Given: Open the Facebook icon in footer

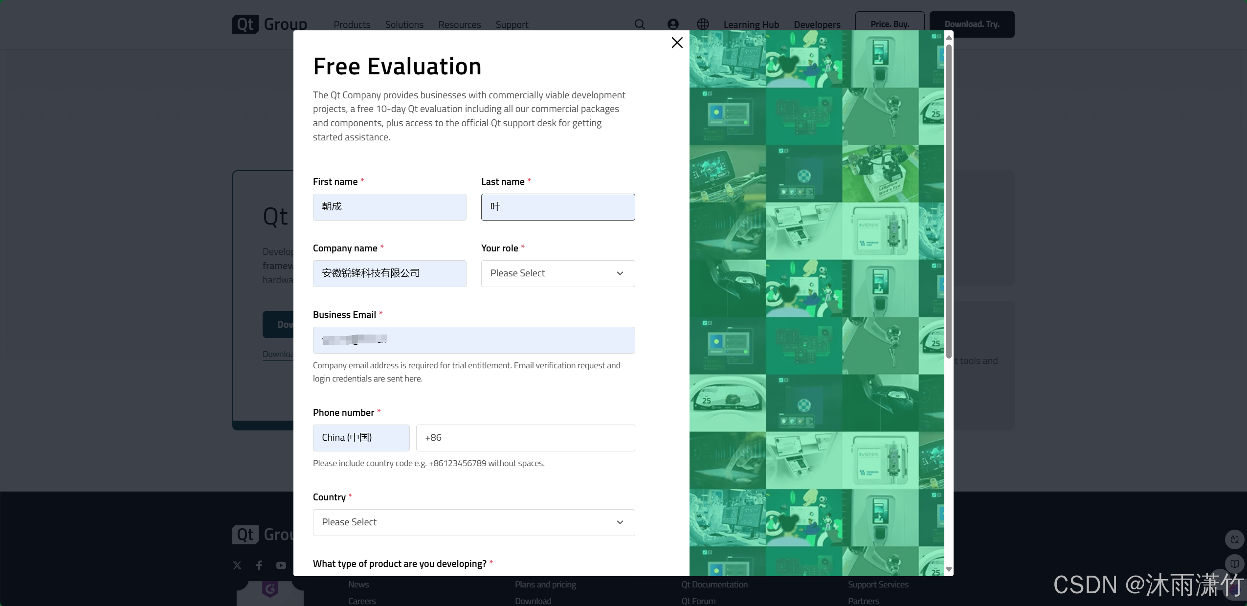Looking at the screenshot, I should tap(259, 565).
